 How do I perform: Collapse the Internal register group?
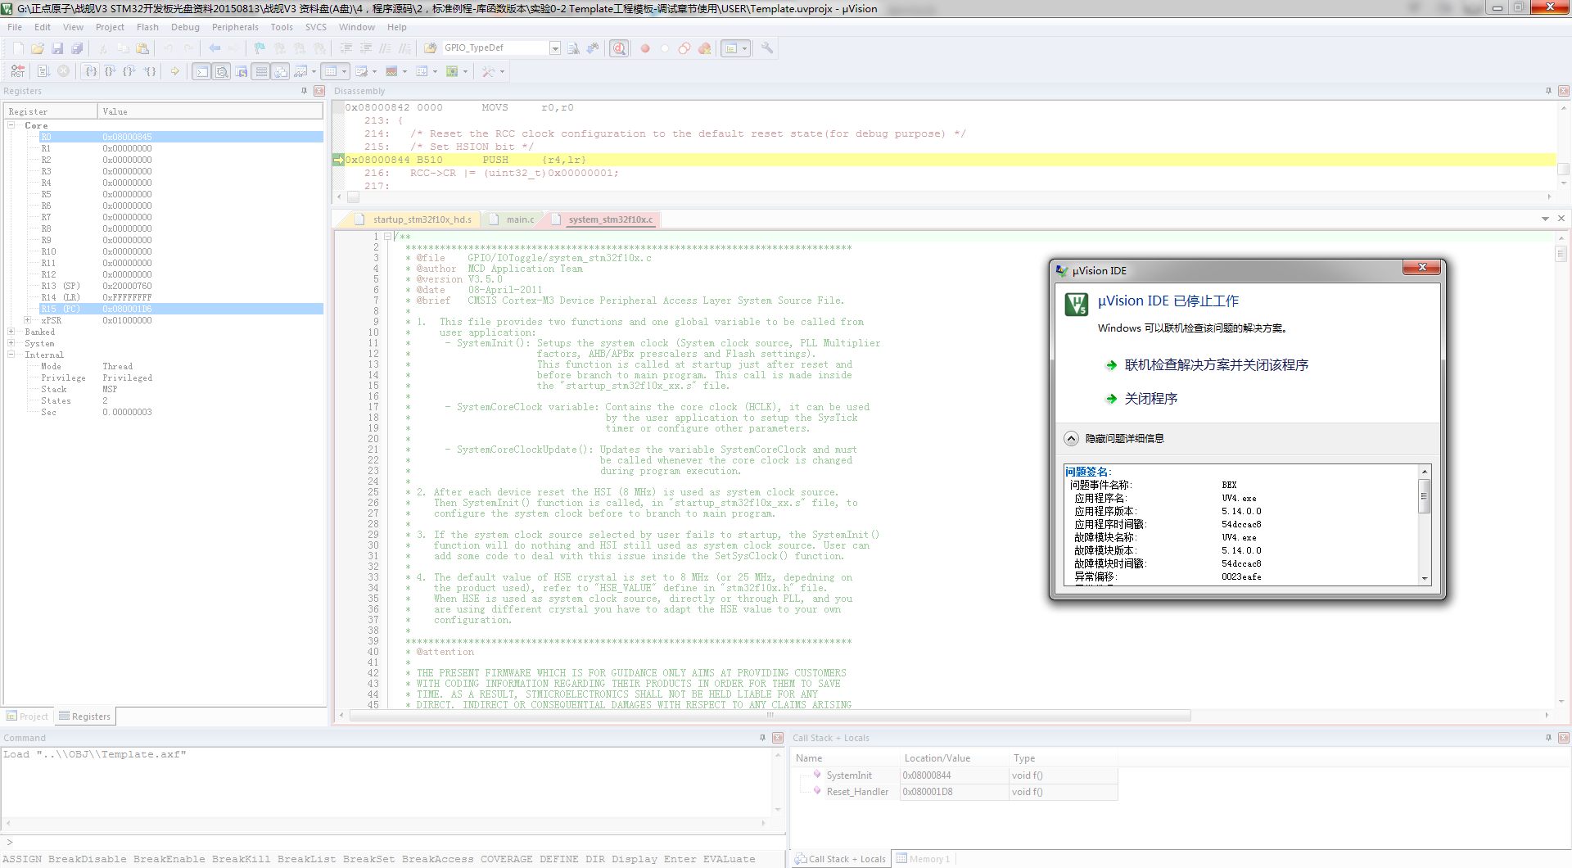pyautogui.click(x=11, y=355)
